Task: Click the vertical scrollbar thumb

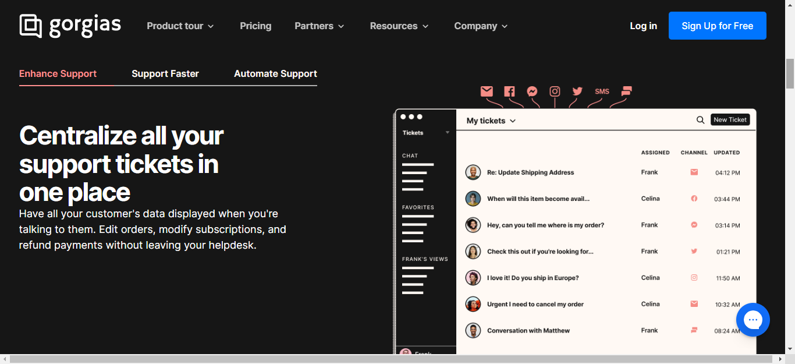Action: coord(790,73)
